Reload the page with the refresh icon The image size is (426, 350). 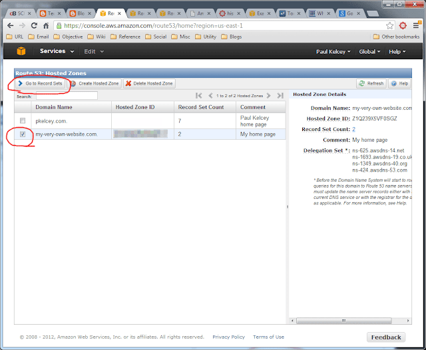tap(34, 25)
